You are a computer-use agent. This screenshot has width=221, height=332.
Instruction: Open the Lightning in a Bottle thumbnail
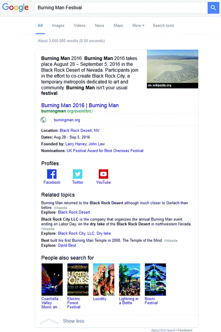[x=129, y=280]
